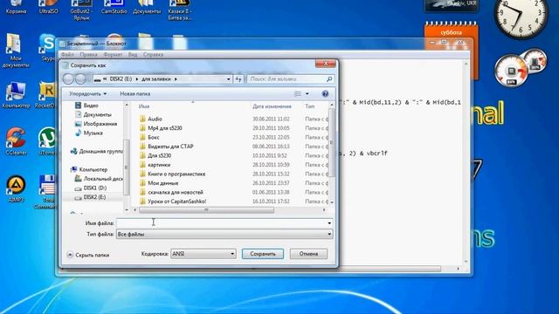Image resolution: width=559 pixels, height=314 pixels.
Task: Open Notepad's Справка menu
Action: coord(153,54)
